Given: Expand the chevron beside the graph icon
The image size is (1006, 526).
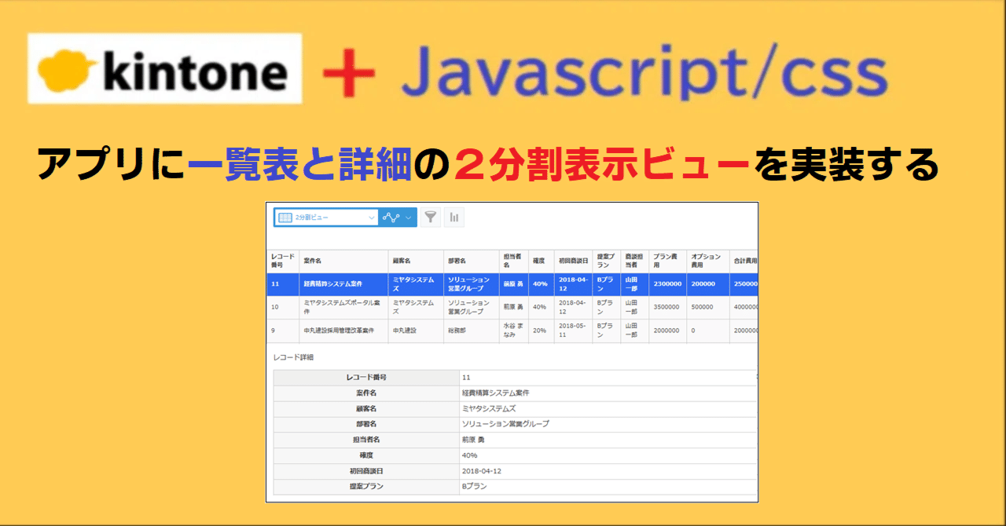Looking at the screenshot, I should [407, 218].
